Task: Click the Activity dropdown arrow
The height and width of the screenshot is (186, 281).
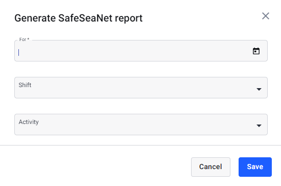Action: [259, 126]
